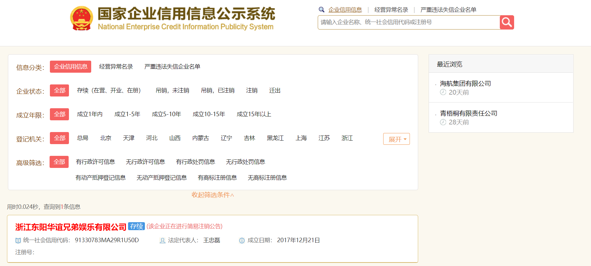Filter by 无商标注册信息
Image resolution: width=591 pixels, height=266 pixels.
click(267, 178)
